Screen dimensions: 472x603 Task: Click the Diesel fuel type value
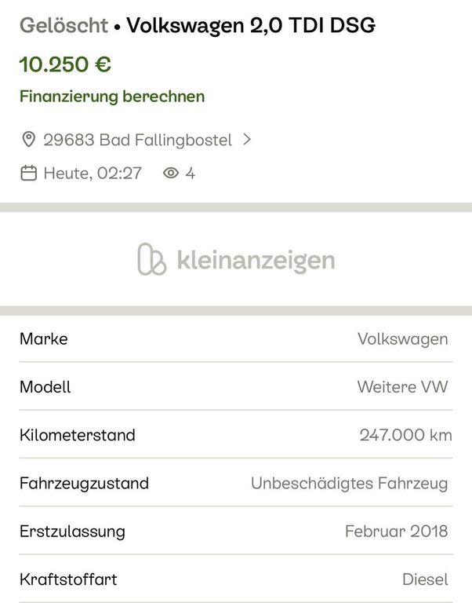click(x=425, y=579)
